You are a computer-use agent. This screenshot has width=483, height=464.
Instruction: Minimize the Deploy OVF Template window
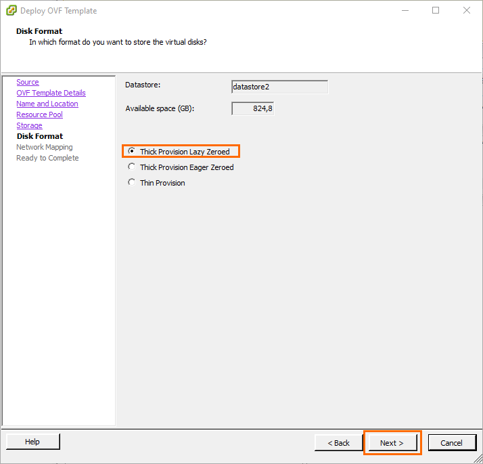(x=405, y=10)
